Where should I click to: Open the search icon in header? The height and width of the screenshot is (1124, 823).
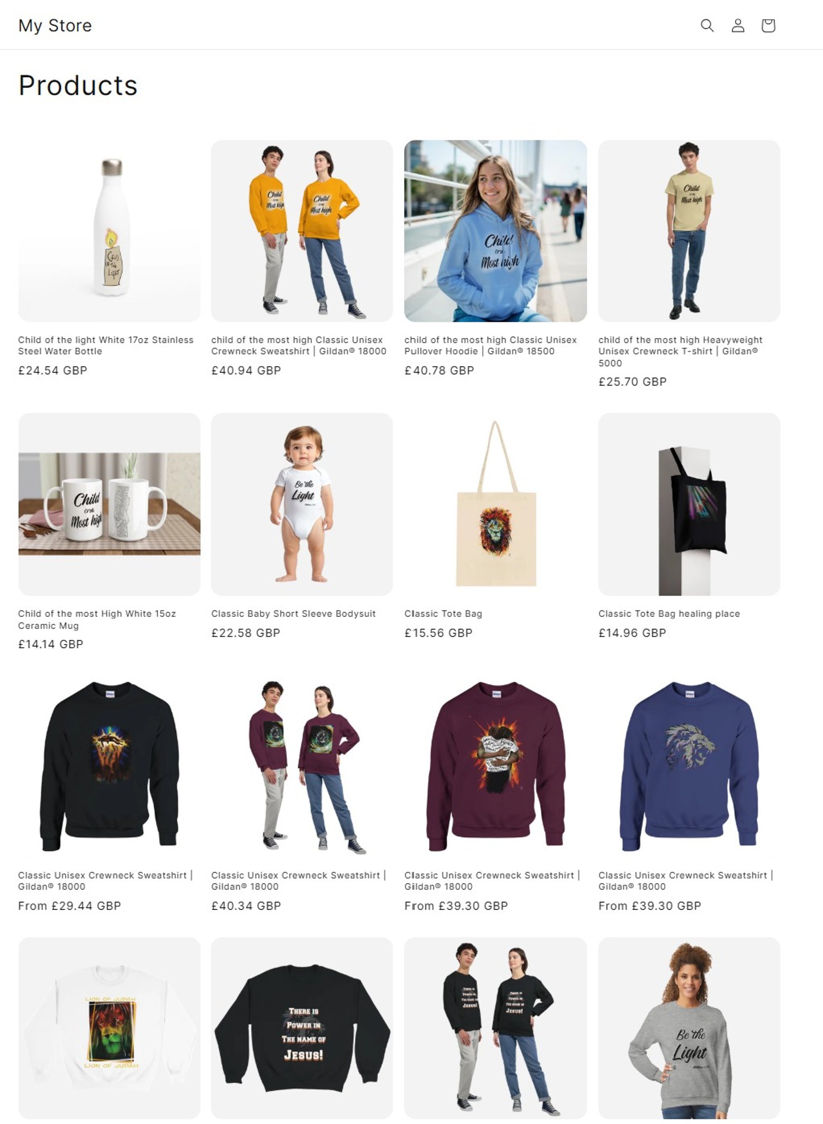pos(707,25)
